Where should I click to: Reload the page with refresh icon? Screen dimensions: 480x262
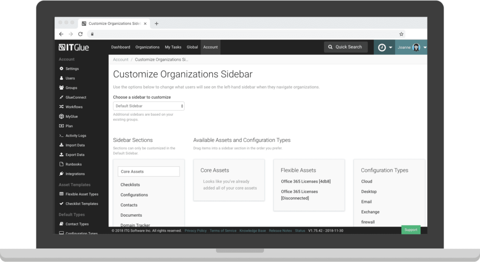[80, 34]
